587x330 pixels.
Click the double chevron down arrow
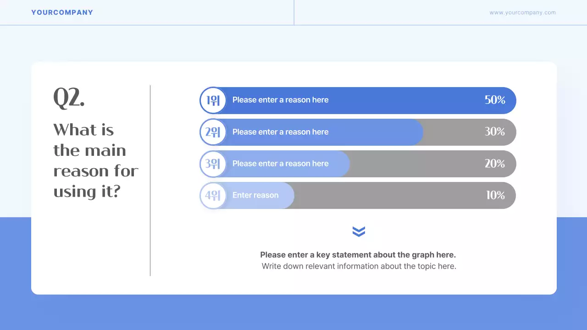[x=359, y=231]
